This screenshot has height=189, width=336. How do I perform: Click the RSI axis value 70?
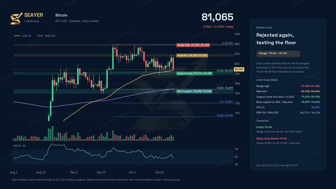[x=236, y=150]
